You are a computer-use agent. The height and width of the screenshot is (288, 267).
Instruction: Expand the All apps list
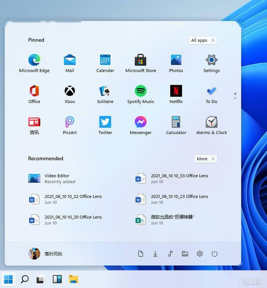coord(203,40)
